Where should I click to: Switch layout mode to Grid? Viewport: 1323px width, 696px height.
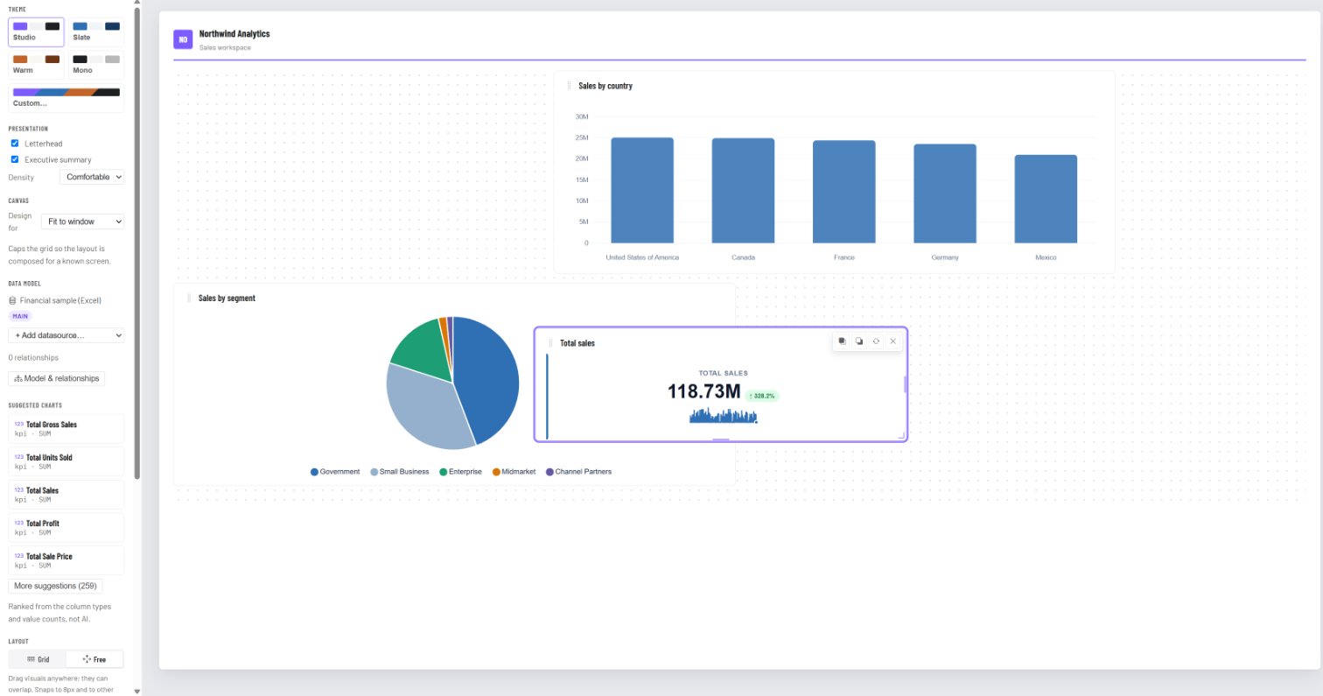tap(38, 659)
